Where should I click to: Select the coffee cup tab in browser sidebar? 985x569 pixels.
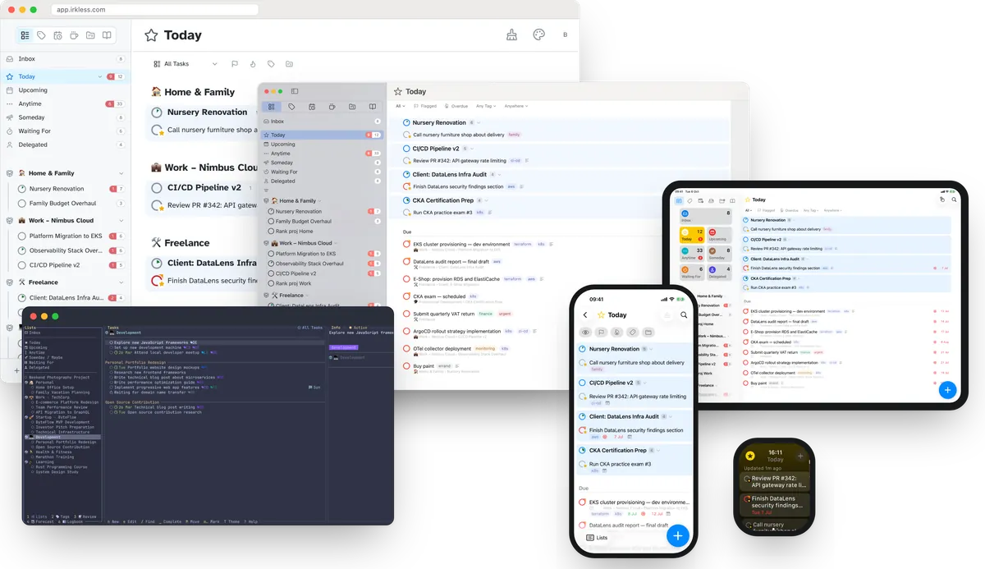74,36
